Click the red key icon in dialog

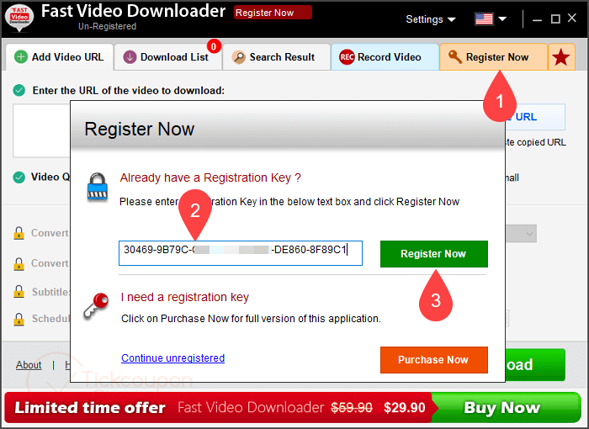[x=97, y=305]
